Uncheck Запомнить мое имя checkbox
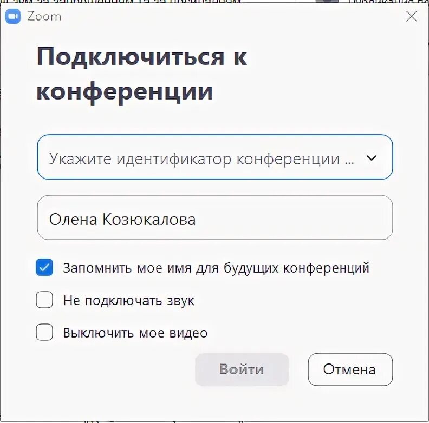429x423 pixels. tap(44, 267)
